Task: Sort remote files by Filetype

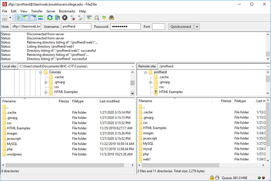Action: point(244,101)
